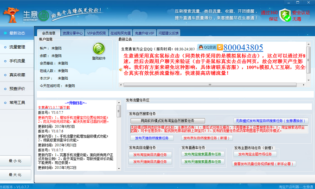The height and width of the screenshot is (189, 315).
Task: Open the 生意通V1.0.7.7版下载 link
Action: tap(54, 108)
